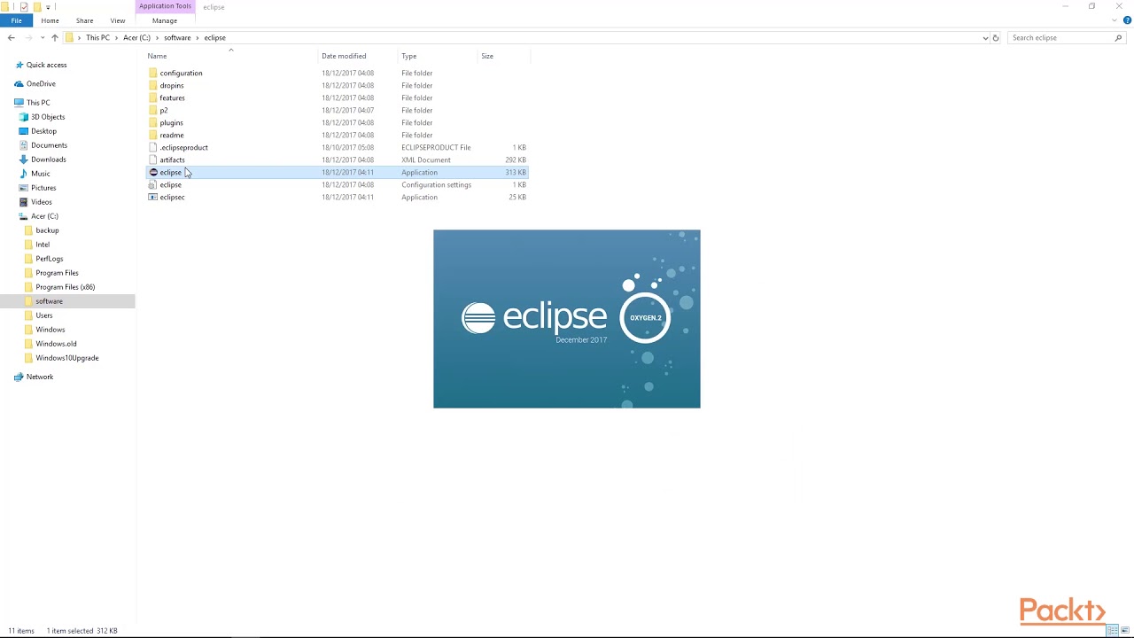Expand the ribbon with the chevron near Help
Image resolution: width=1134 pixels, height=638 pixels.
1115,20
